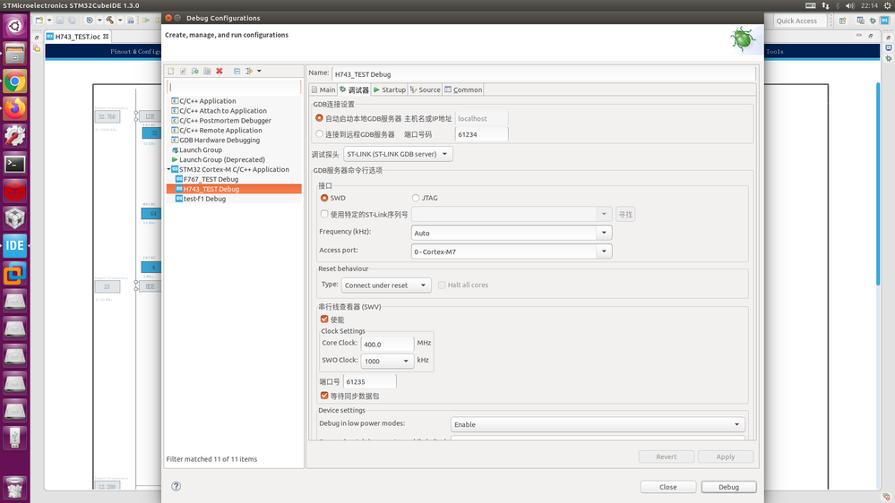Screen dimensions: 895x503
Task: Open the system power gear menu
Action: (x=888, y=5)
